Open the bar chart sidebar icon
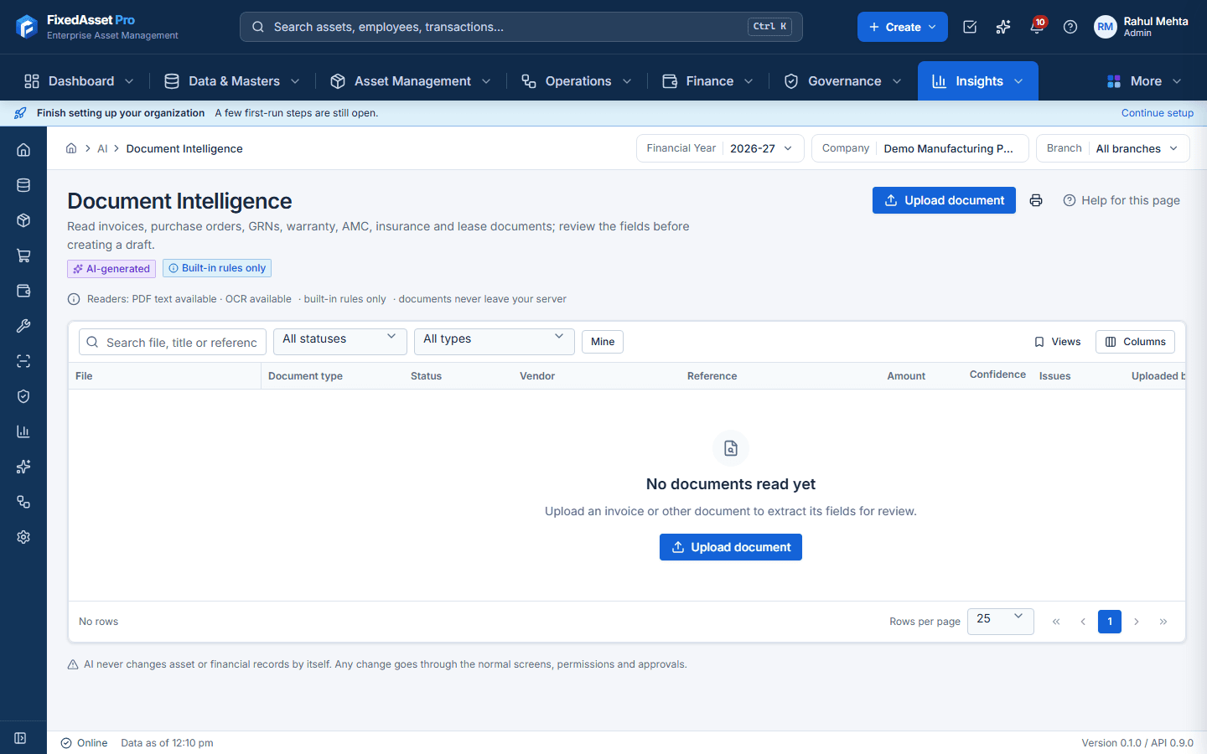The image size is (1207, 754). [23, 431]
